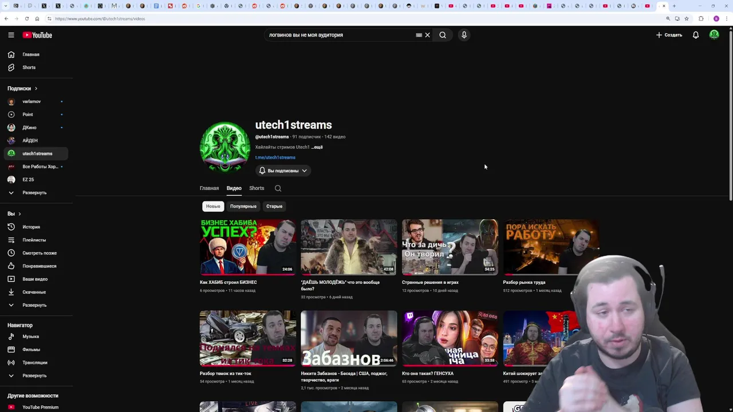This screenshot has height=412, width=733.
Task: Bookmark this page with star icon
Action: 687,18
